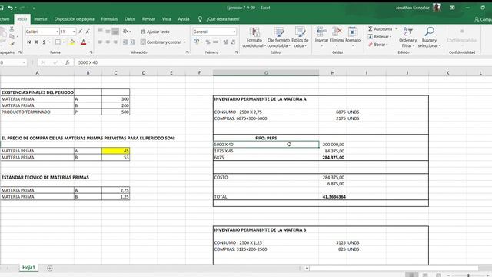This screenshot has height=277, width=492.
Task: Select the Hoja1 sheet tab
Action: (x=28, y=268)
